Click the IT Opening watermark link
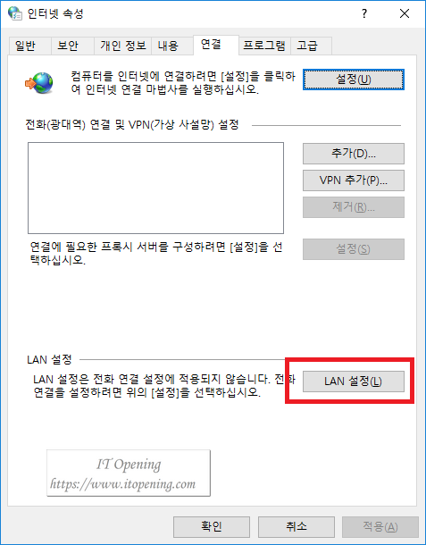The image size is (426, 545). (129, 473)
